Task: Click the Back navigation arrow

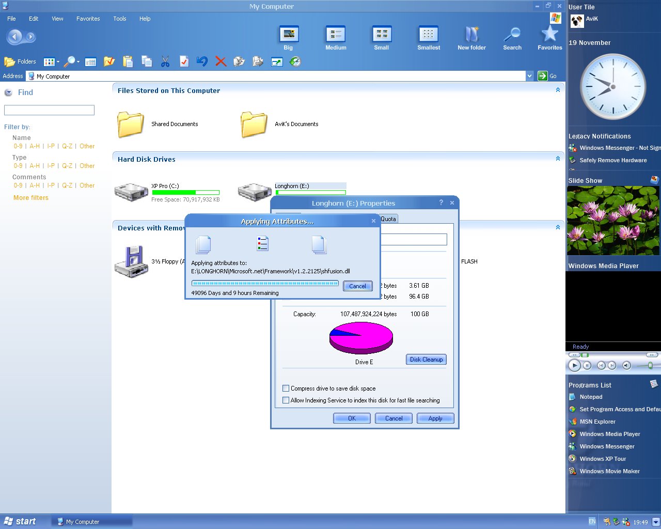Action: pos(14,37)
